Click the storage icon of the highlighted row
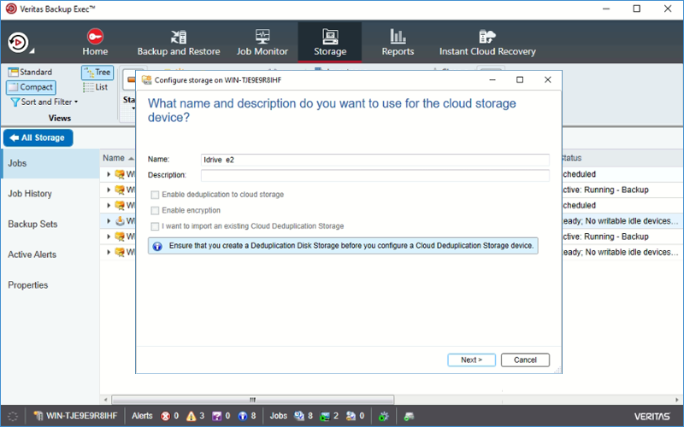This screenshot has height=427, width=684. (x=120, y=221)
